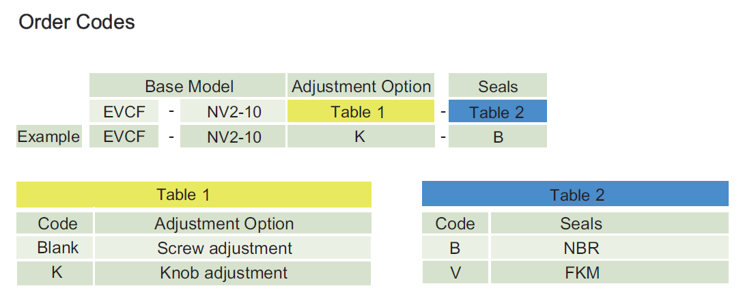Select the "Knob adjustment" cell
743x299 pixels.
coord(224,274)
